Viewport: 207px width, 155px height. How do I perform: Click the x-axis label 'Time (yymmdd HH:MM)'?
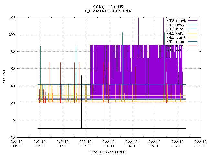tap(108, 152)
